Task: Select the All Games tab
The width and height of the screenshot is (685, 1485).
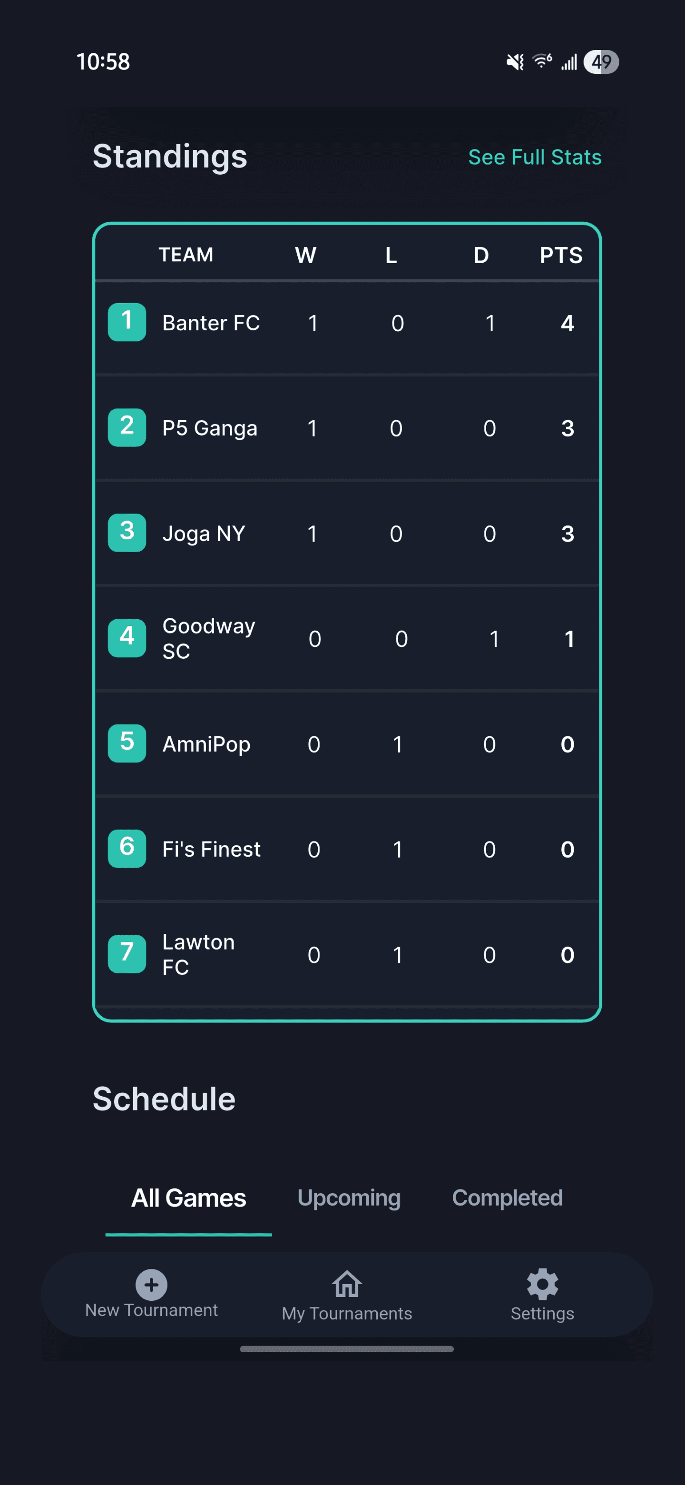Action: tap(188, 1198)
